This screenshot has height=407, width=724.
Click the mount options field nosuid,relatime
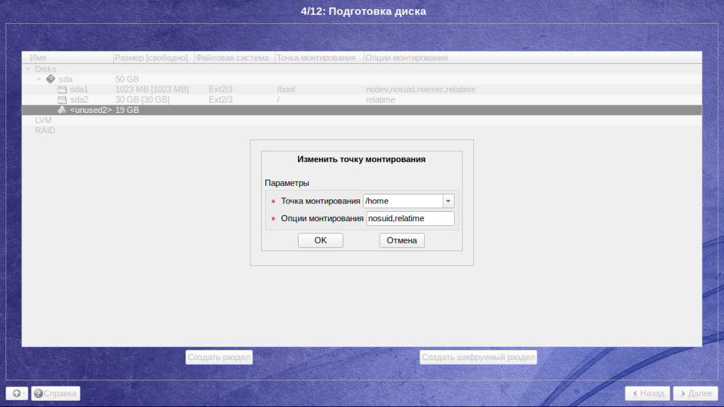(410, 218)
